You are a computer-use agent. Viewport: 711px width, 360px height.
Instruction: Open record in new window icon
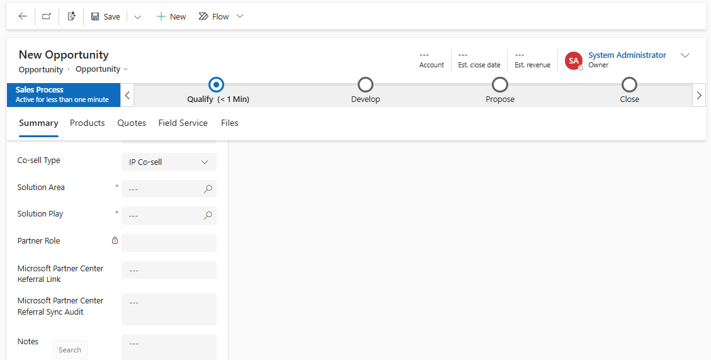47,16
